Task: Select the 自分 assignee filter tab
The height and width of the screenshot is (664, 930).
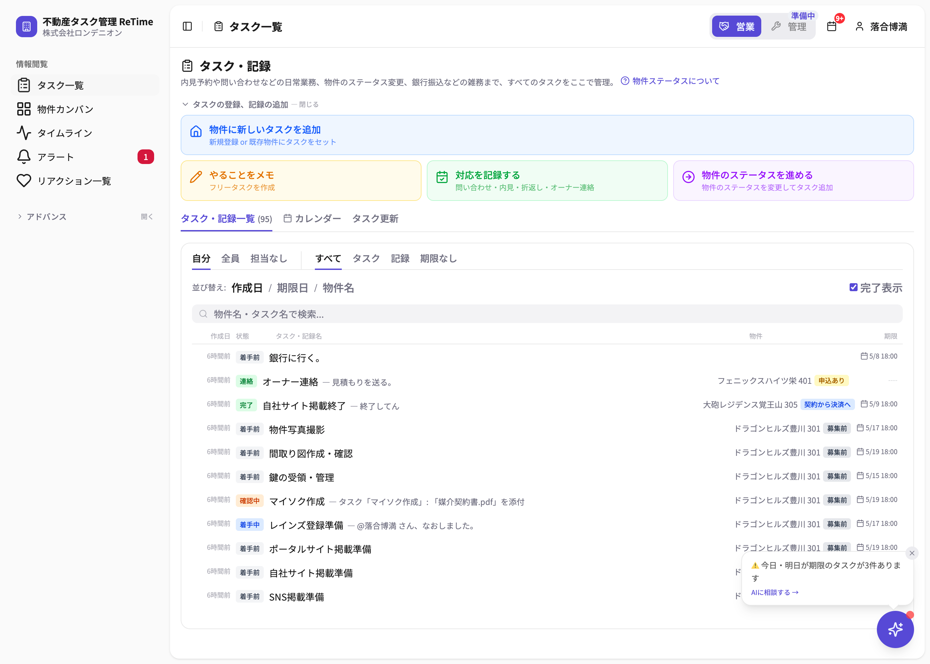Action: (x=201, y=258)
